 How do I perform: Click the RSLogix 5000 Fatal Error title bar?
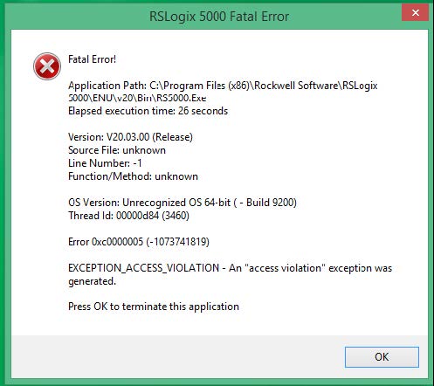(219, 17)
